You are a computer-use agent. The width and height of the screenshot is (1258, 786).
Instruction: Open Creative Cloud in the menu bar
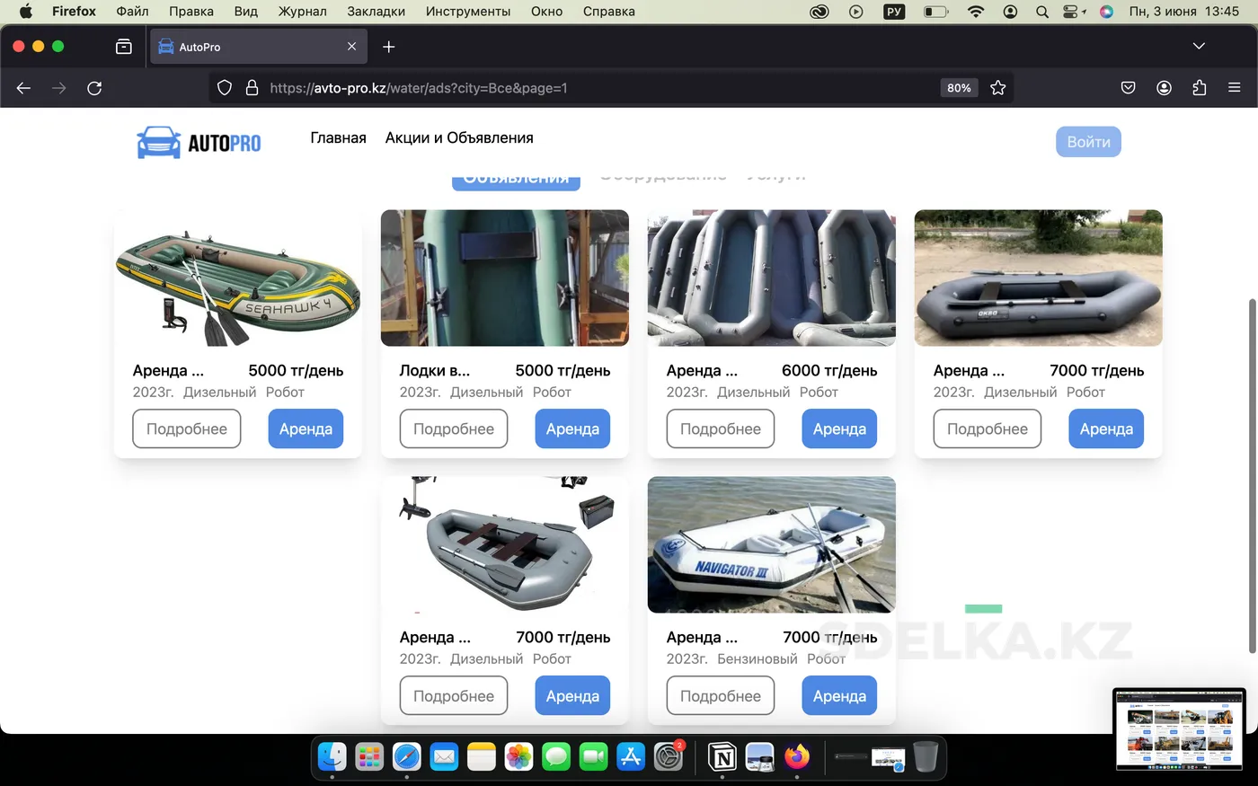coord(819,12)
